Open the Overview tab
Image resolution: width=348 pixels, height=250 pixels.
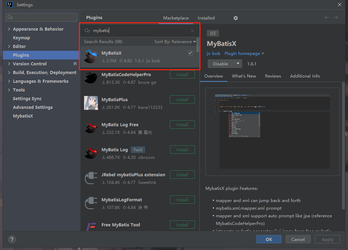[x=213, y=76]
